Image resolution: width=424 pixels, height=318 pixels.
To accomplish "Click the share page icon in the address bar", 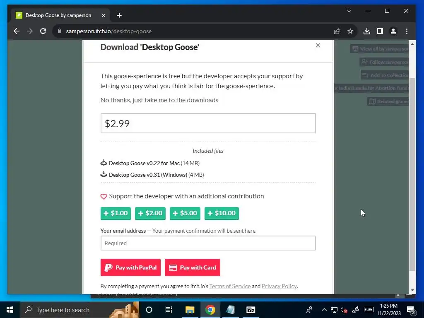I will coord(337,31).
